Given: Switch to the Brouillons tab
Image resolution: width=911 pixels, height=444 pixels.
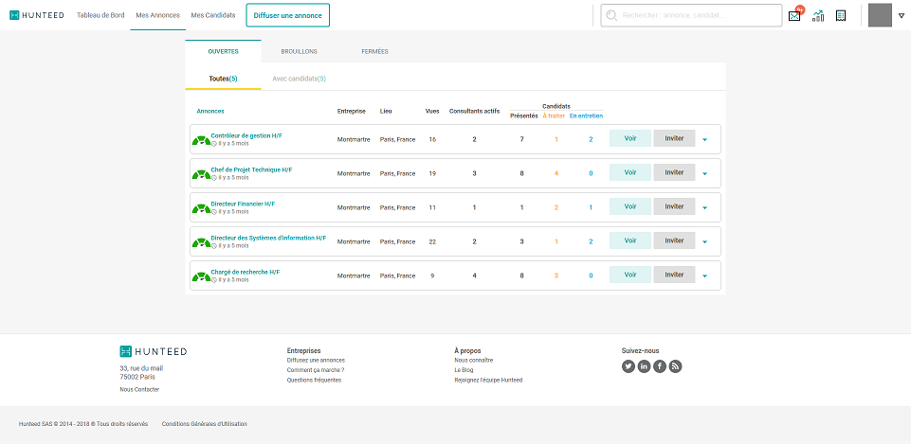Looking at the screenshot, I should coord(299,51).
